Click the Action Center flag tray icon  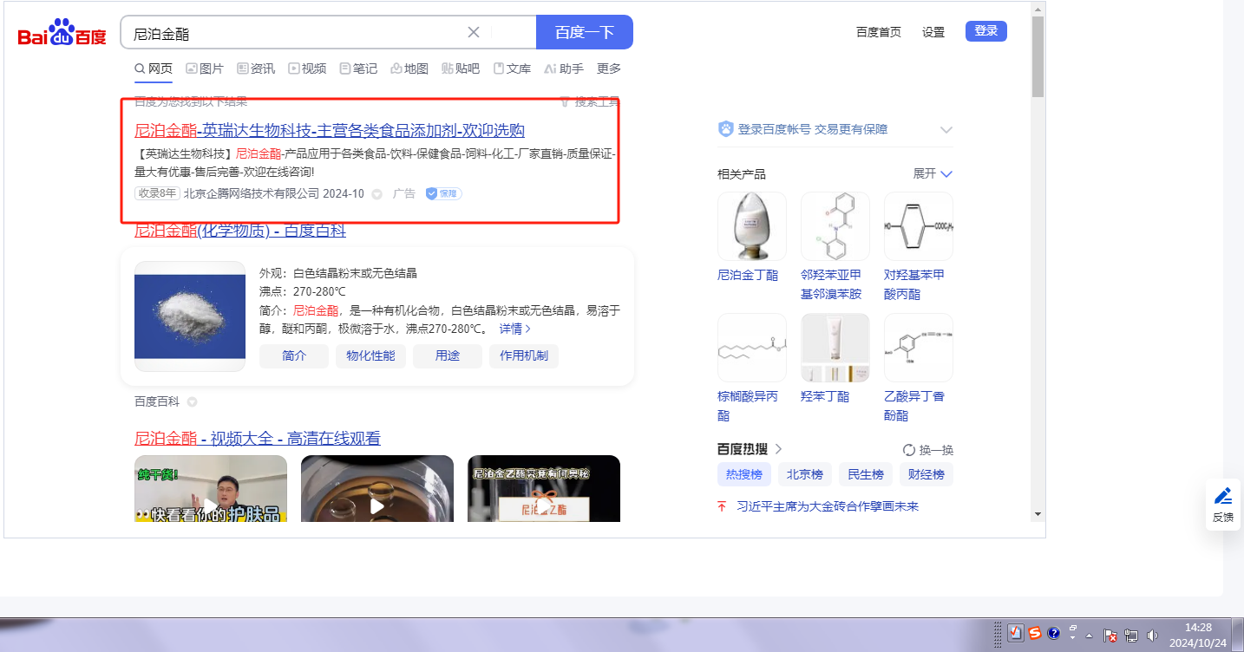tap(1110, 636)
